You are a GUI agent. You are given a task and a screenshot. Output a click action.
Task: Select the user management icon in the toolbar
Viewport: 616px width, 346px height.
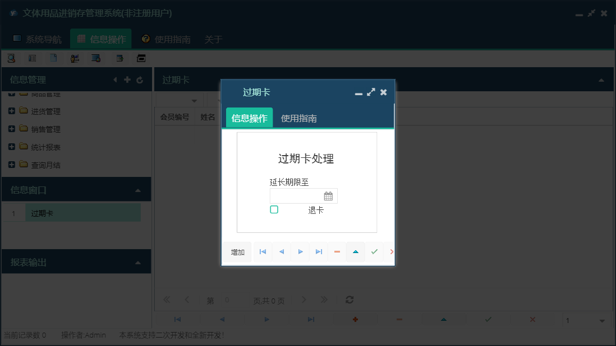coord(75,58)
